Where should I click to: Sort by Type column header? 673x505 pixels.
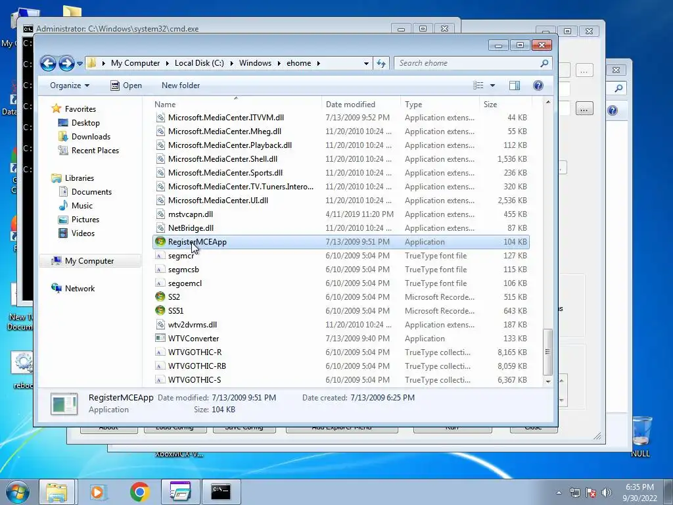click(x=440, y=105)
